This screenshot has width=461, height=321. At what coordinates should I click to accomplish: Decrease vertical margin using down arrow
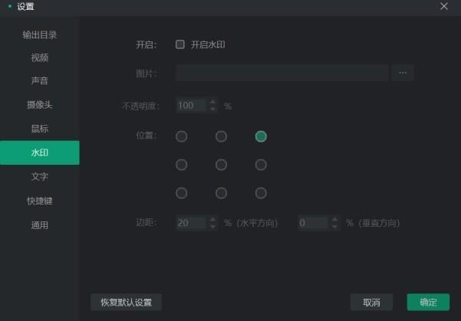[x=334, y=227]
